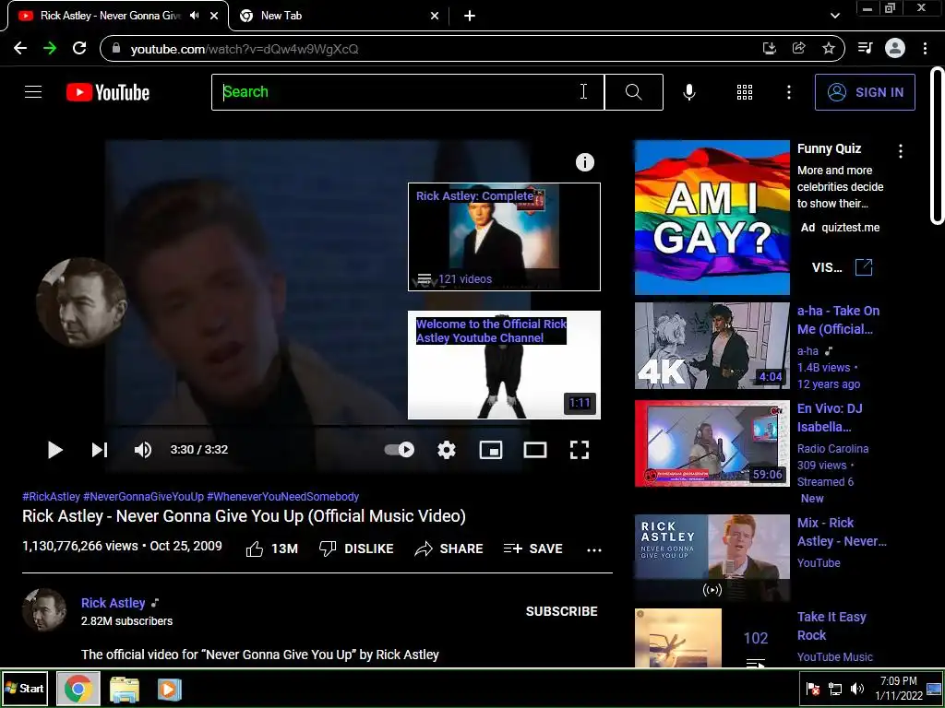Like the video with thumbs up

[272, 549]
